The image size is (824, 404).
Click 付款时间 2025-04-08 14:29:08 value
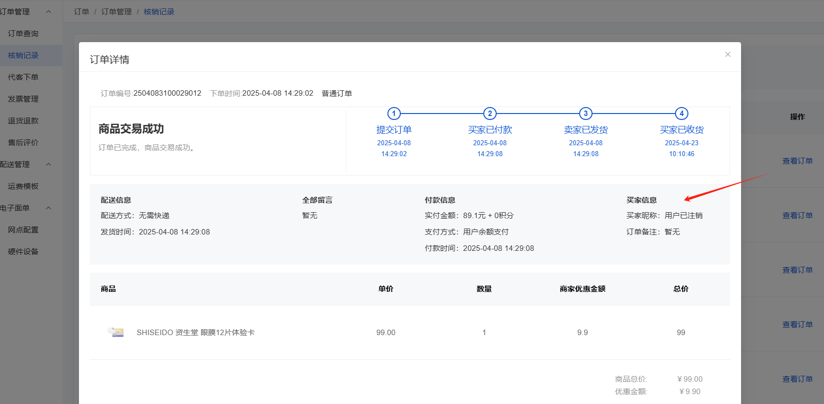point(499,248)
